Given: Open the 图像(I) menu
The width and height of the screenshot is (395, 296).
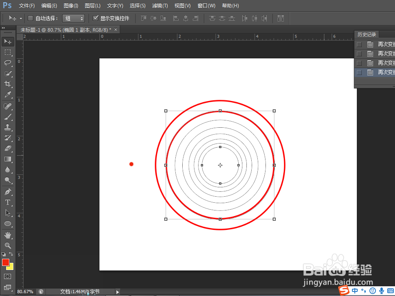Looking at the screenshot, I should tap(71, 6).
